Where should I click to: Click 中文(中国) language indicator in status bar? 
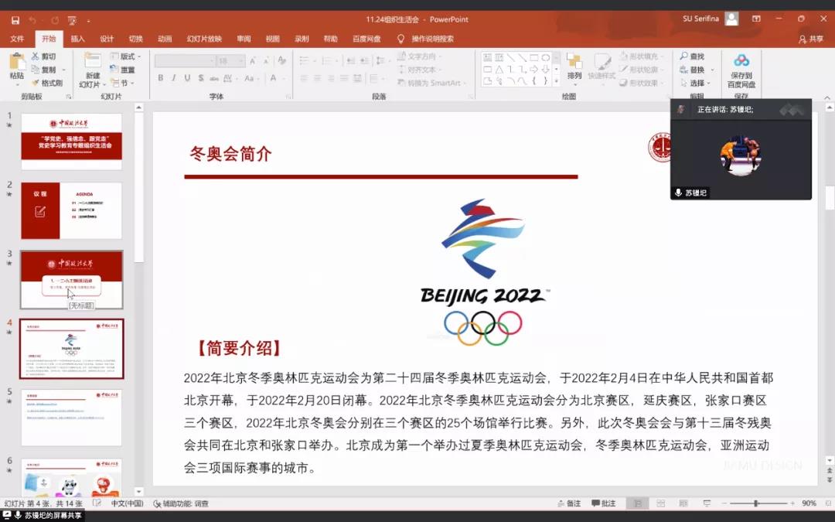[x=127, y=503]
